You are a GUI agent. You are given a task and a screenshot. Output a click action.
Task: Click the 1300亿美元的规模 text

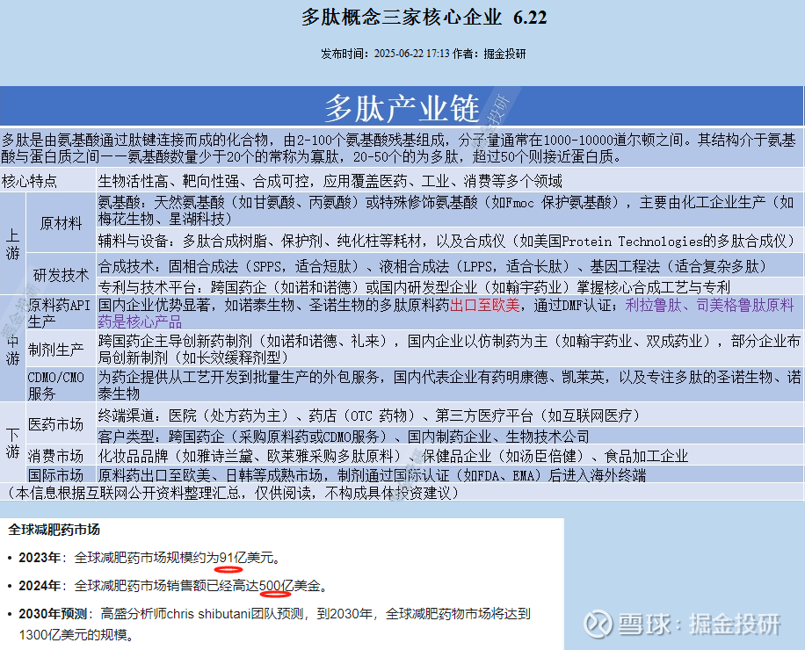point(72,634)
